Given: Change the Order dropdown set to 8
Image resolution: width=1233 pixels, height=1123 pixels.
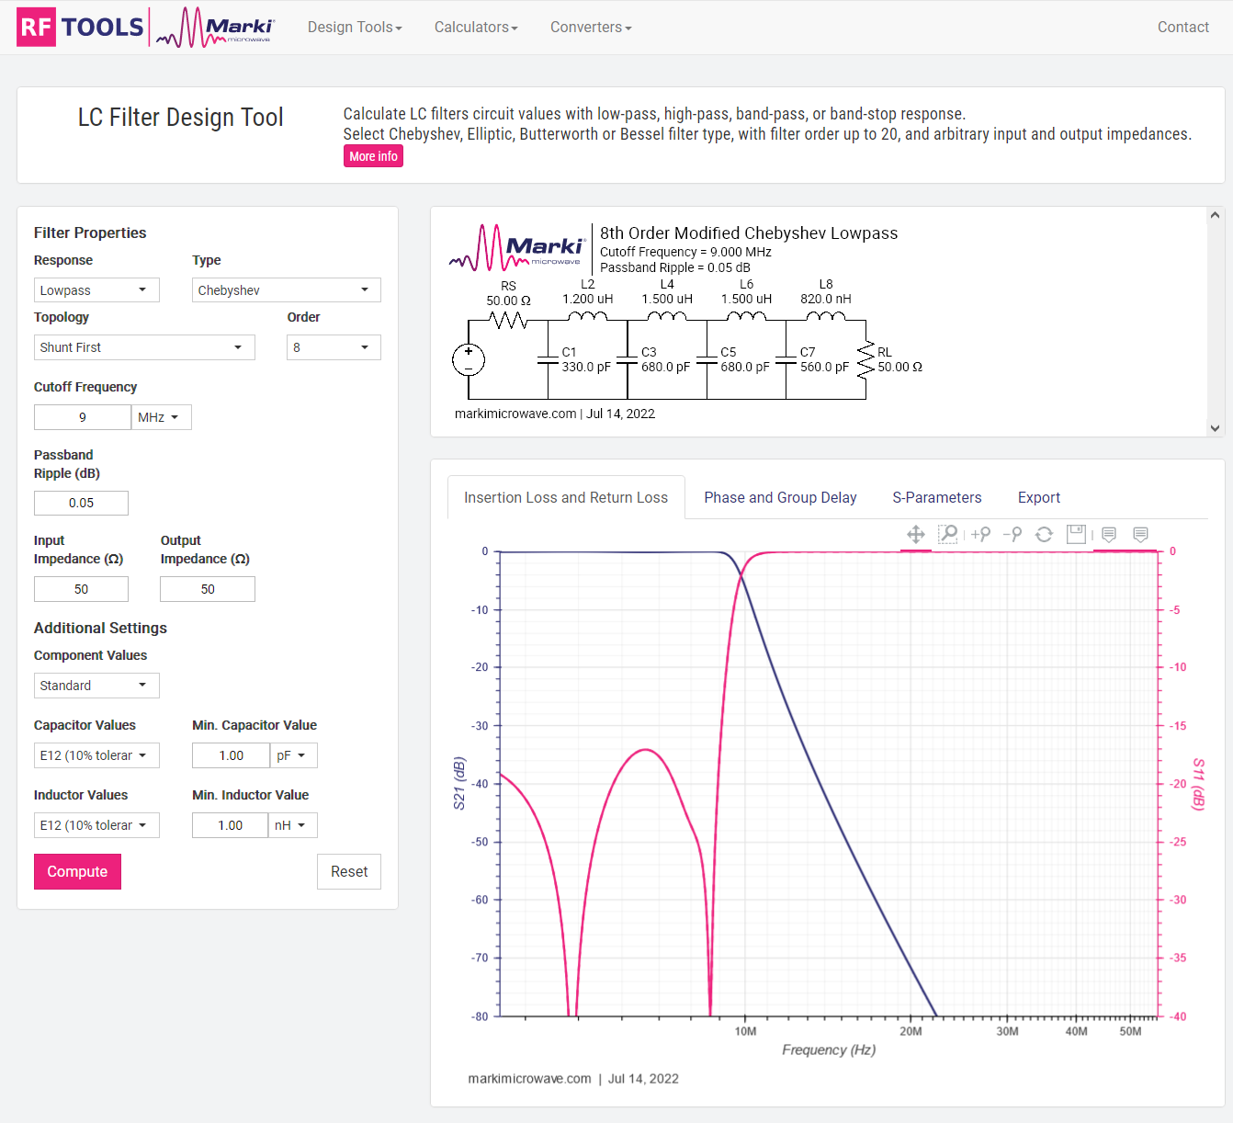Looking at the screenshot, I should [x=334, y=347].
